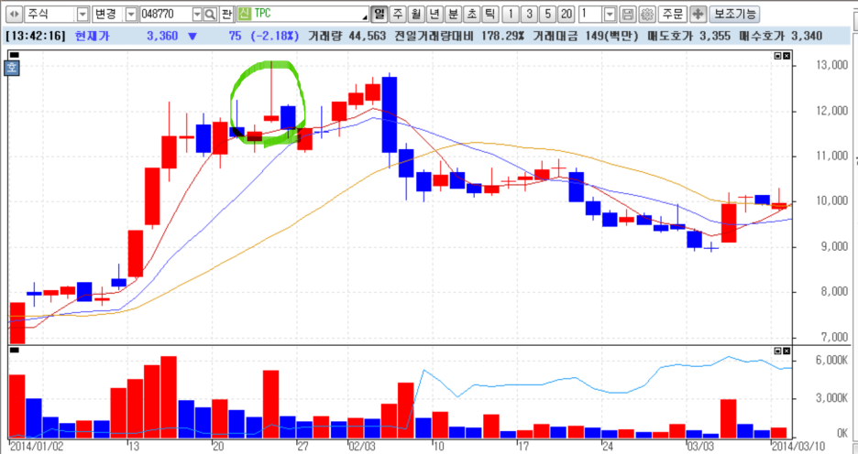This screenshot has height=454, width=858.
Task: Close the volume chart panel
Action: coord(786,351)
